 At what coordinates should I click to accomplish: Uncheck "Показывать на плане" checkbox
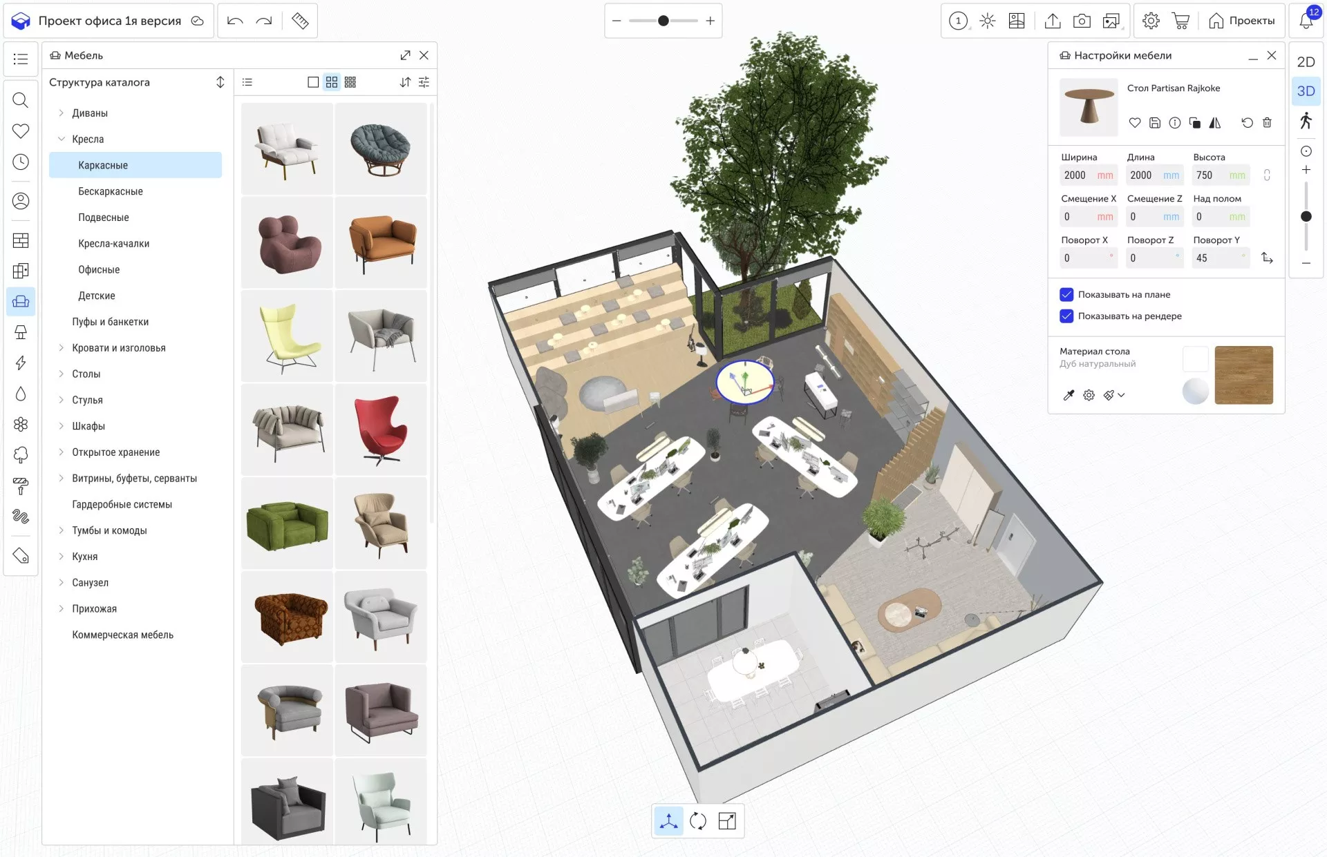pyautogui.click(x=1066, y=294)
